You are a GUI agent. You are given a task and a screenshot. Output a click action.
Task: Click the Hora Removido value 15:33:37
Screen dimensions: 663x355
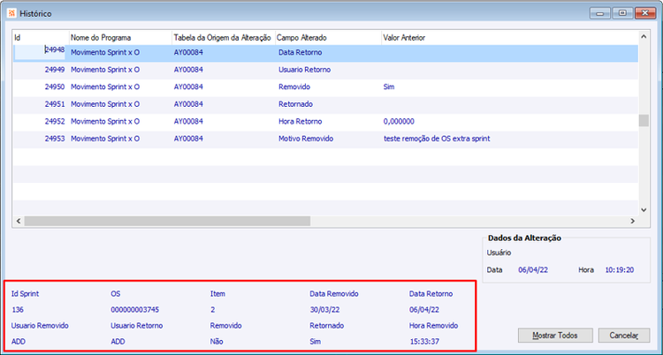424,342
